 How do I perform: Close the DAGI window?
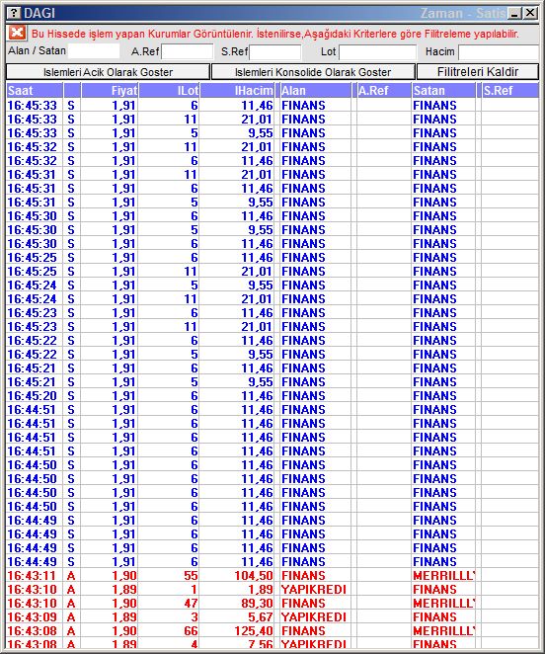(530, 14)
